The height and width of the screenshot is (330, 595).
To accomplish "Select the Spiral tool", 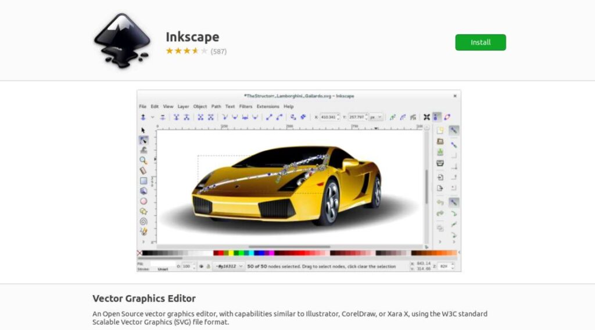I will [144, 222].
